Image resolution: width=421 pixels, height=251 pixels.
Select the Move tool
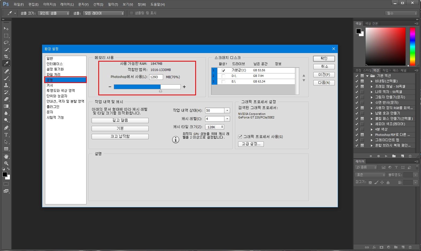(x=6, y=28)
